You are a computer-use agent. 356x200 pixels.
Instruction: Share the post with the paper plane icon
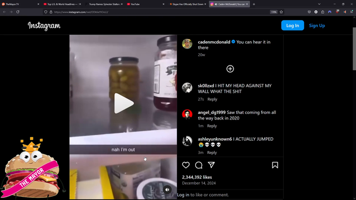point(211,165)
